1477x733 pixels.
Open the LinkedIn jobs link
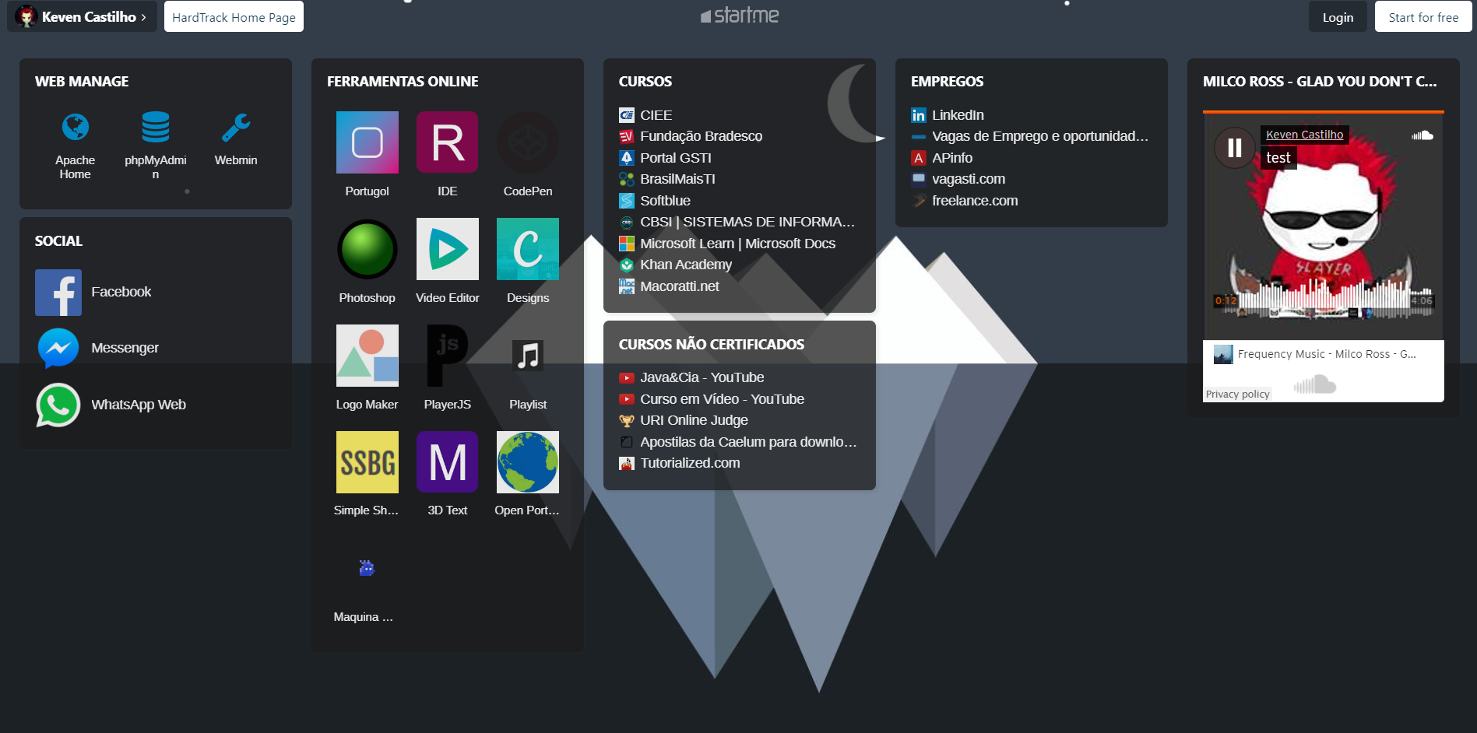coord(958,115)
